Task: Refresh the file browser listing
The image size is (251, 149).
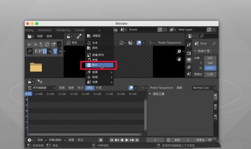Action: point(47,44)
